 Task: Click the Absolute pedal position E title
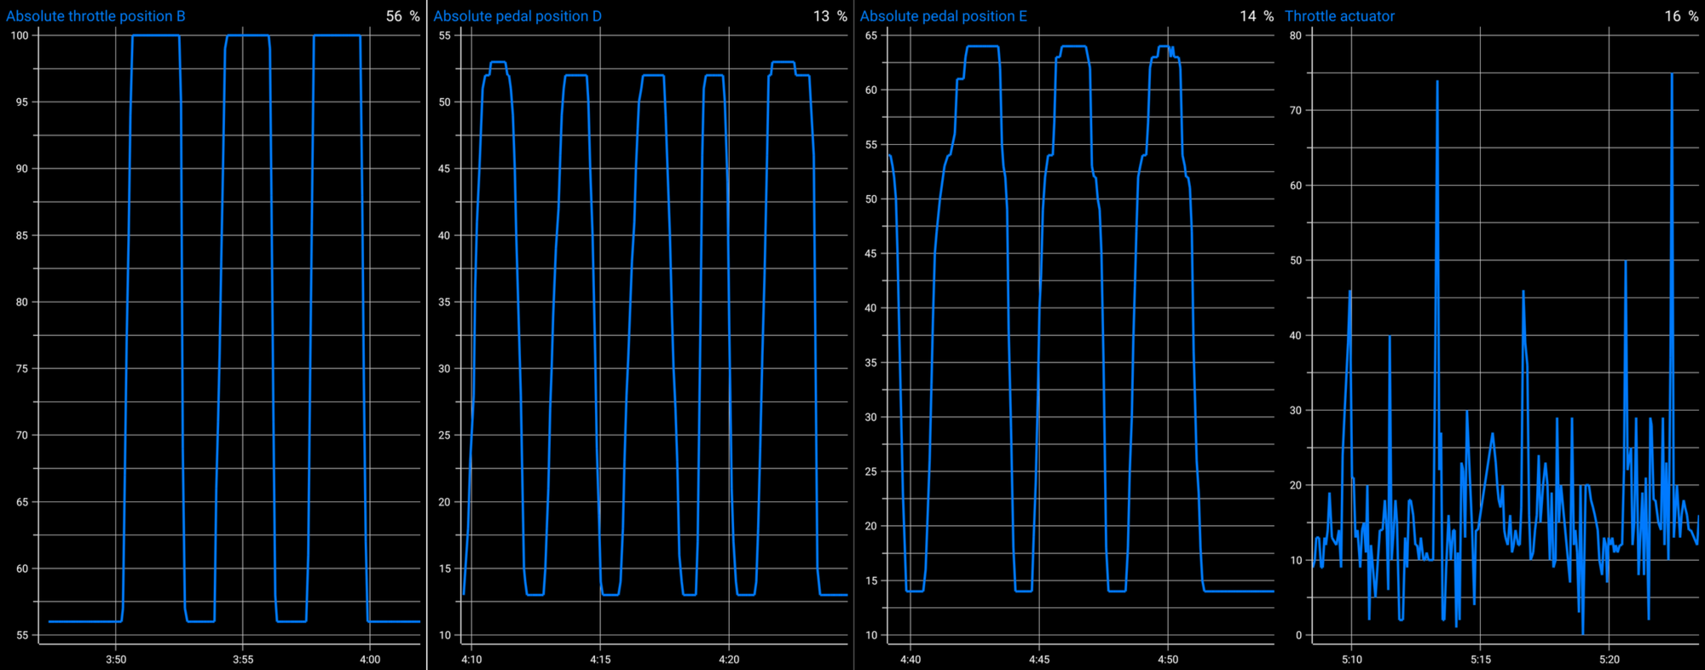coord(944,16)
